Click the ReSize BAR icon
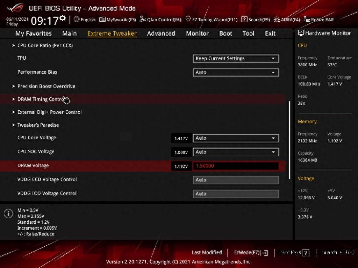Screen dimensions: 358x268 (x=307, y=20)
